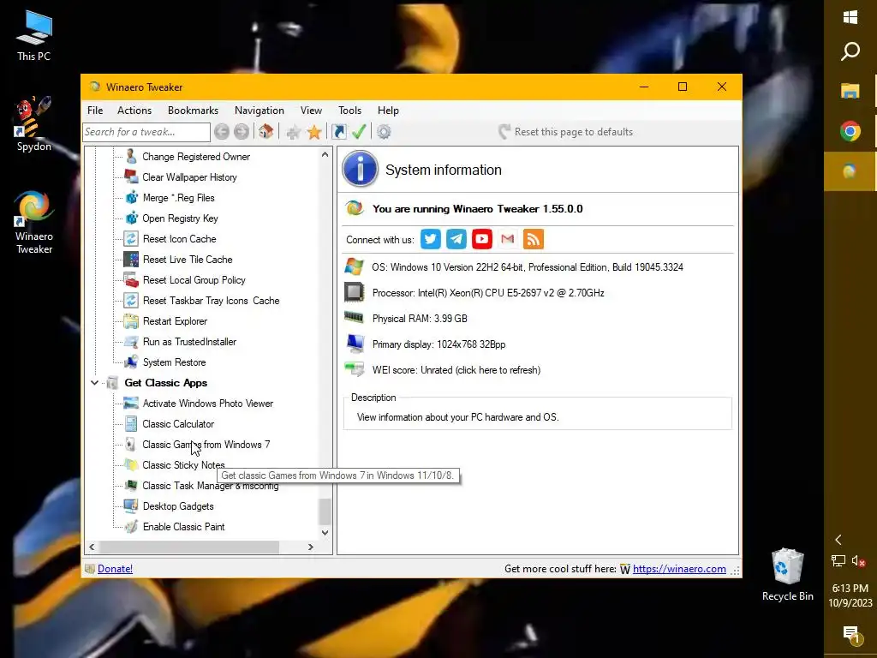Click the Change Registered Owner user icon

(131, 156)
